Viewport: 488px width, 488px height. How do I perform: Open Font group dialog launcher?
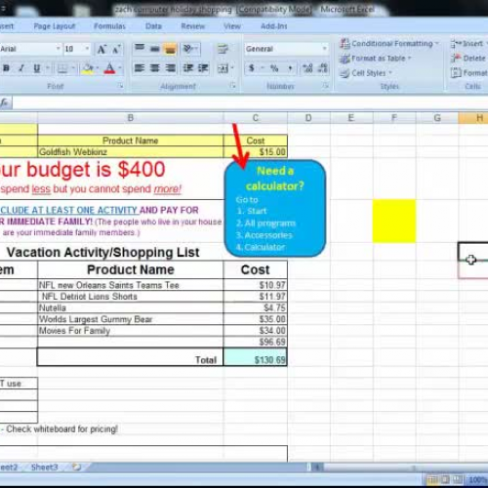click(121, 86)
